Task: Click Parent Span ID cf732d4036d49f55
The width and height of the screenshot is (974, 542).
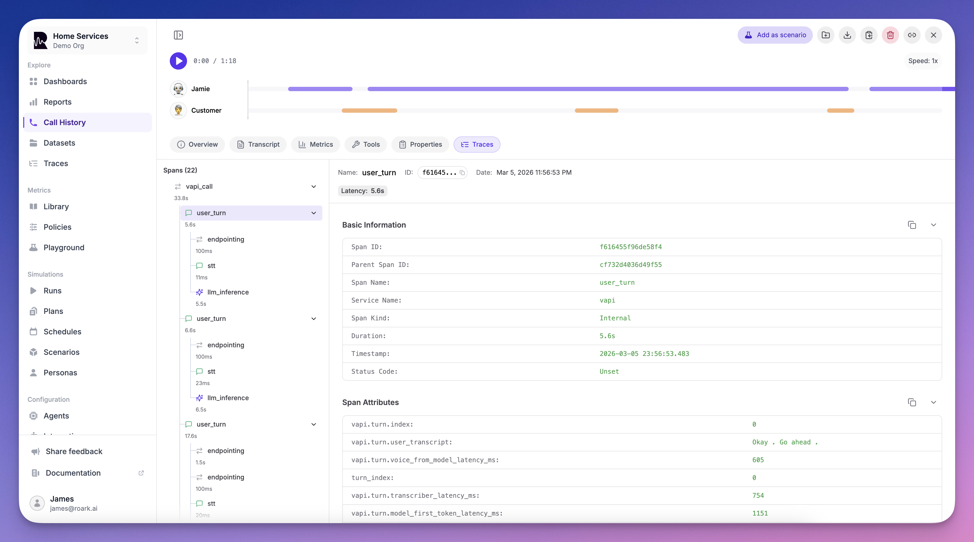Action: pos(631,265)
